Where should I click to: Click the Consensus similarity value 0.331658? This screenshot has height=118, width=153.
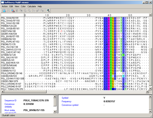(x=28, y=104)
